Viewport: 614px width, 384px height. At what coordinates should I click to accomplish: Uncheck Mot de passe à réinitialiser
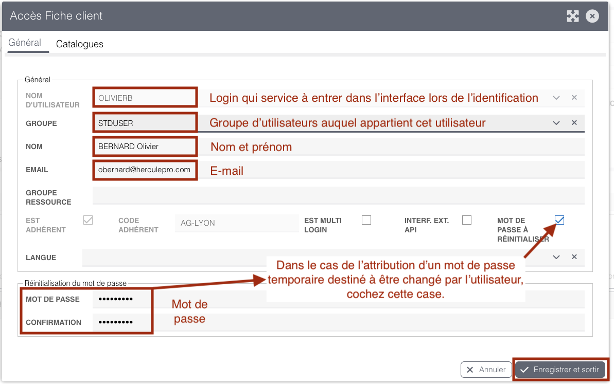[x=559, y=220]
